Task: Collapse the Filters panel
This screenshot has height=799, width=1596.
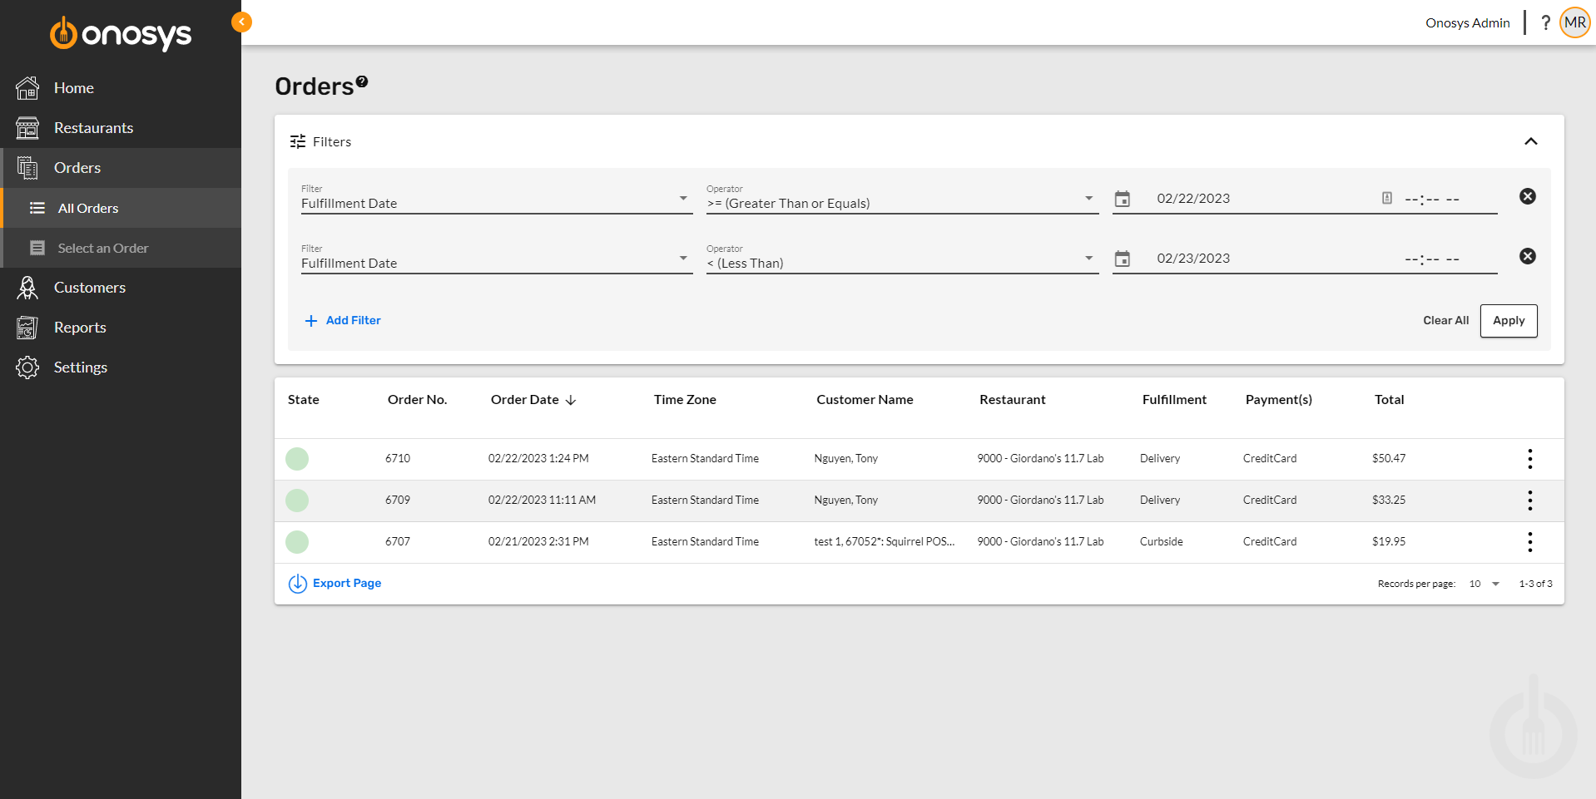Action: tap(1531, 141)
